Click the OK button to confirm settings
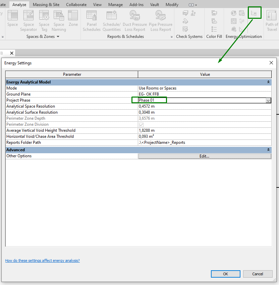The height and width of the screenshot is (285, 279). (225, 274)
